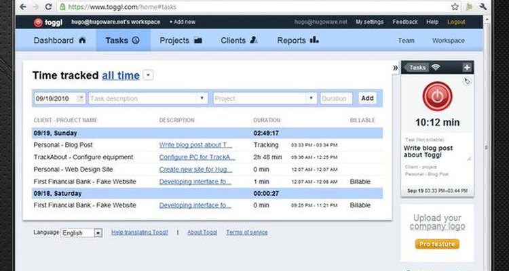Click the browser back arrow
Image resolution: width=509 pixels, height=271 pixels.
click(22, 7)
